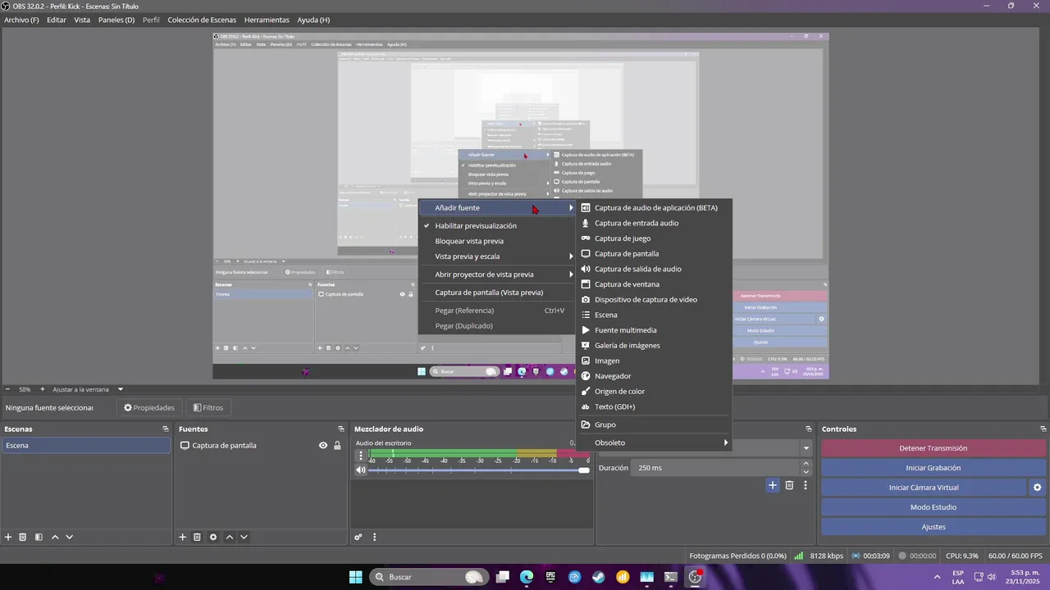Viewport: 1050px width, 590px height.
Task: Adjust the Audio del escritorio volume slider
Action: point(479,470)
